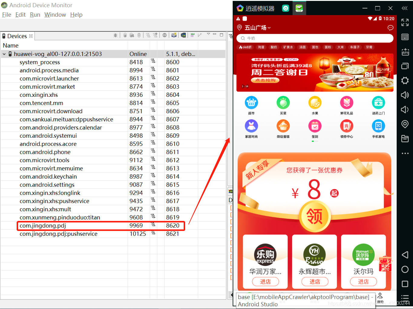Tap 进店 under 沃尔玛
This screenshot has height=309, width=413.
coord(363,282)
